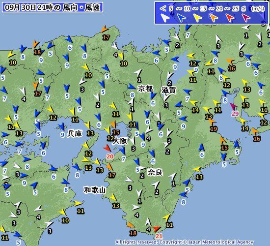Select the pink 29 wind speed value

[x=235, y=114]
